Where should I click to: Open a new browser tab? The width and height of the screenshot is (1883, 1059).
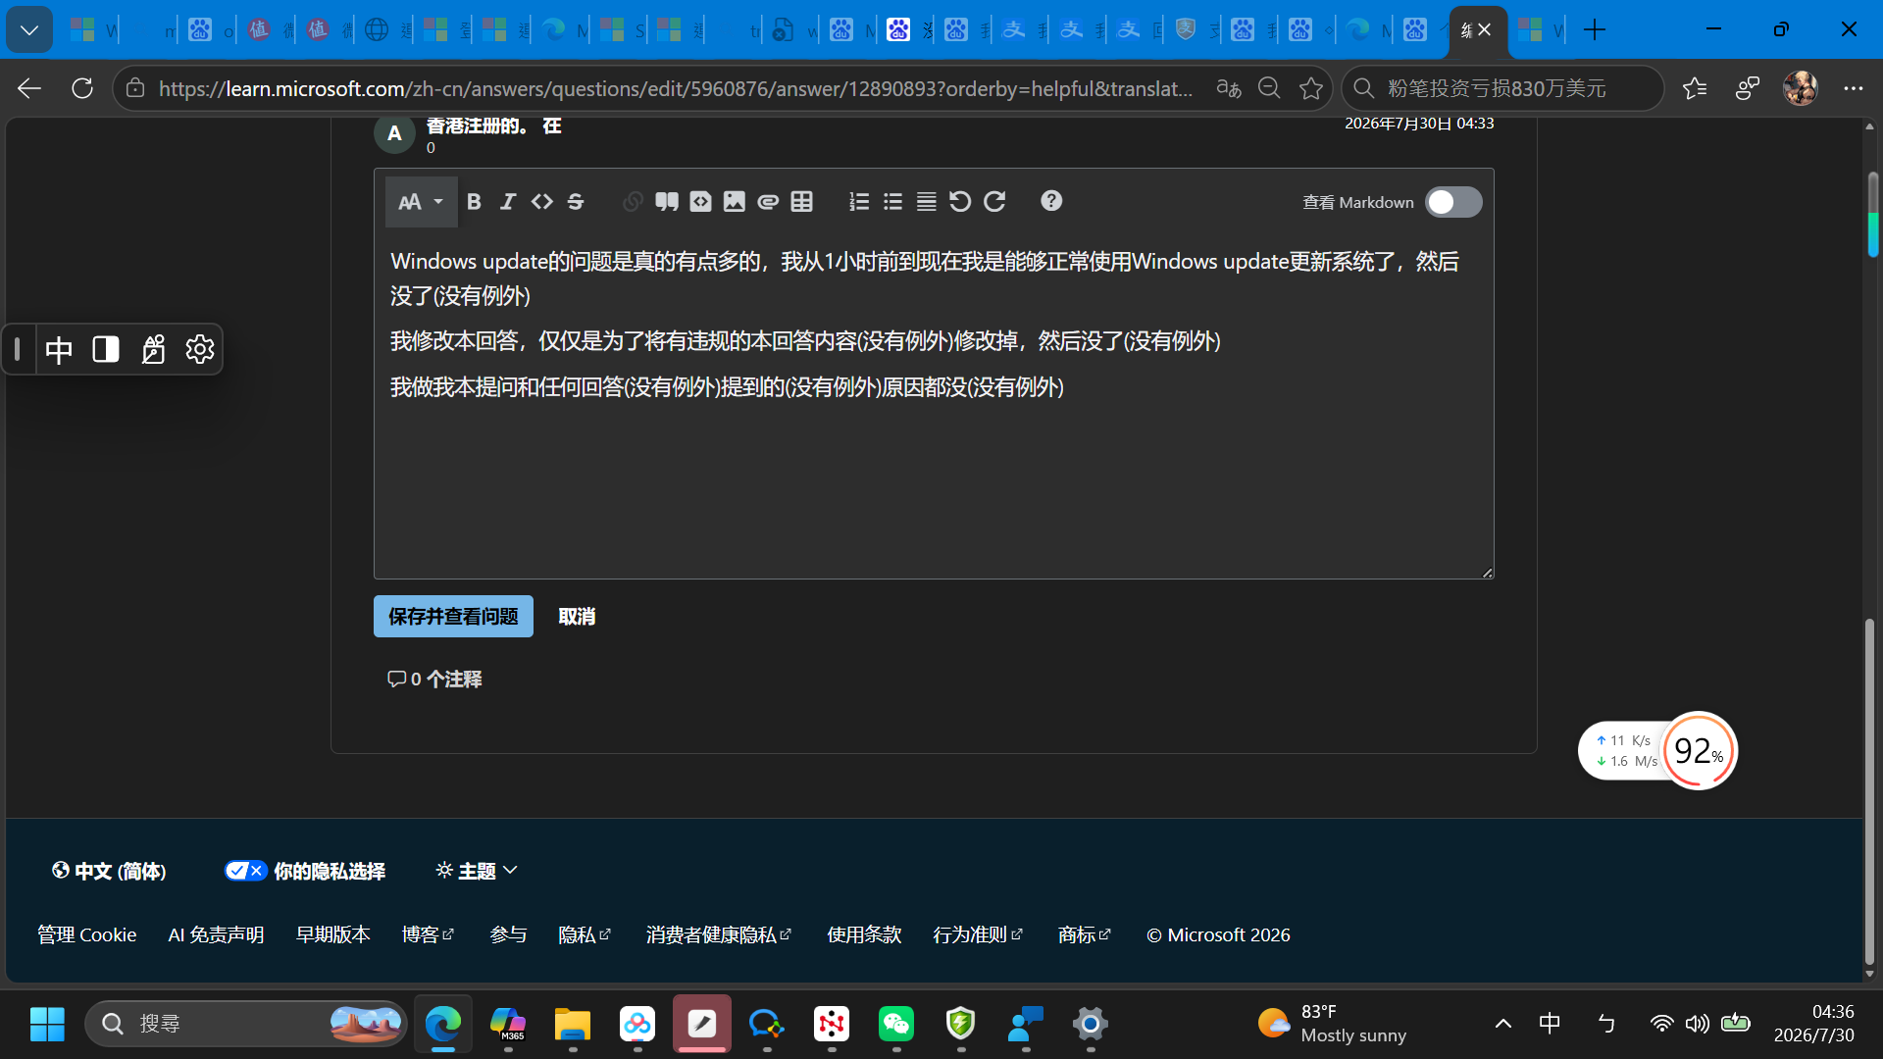point(1595,30)
